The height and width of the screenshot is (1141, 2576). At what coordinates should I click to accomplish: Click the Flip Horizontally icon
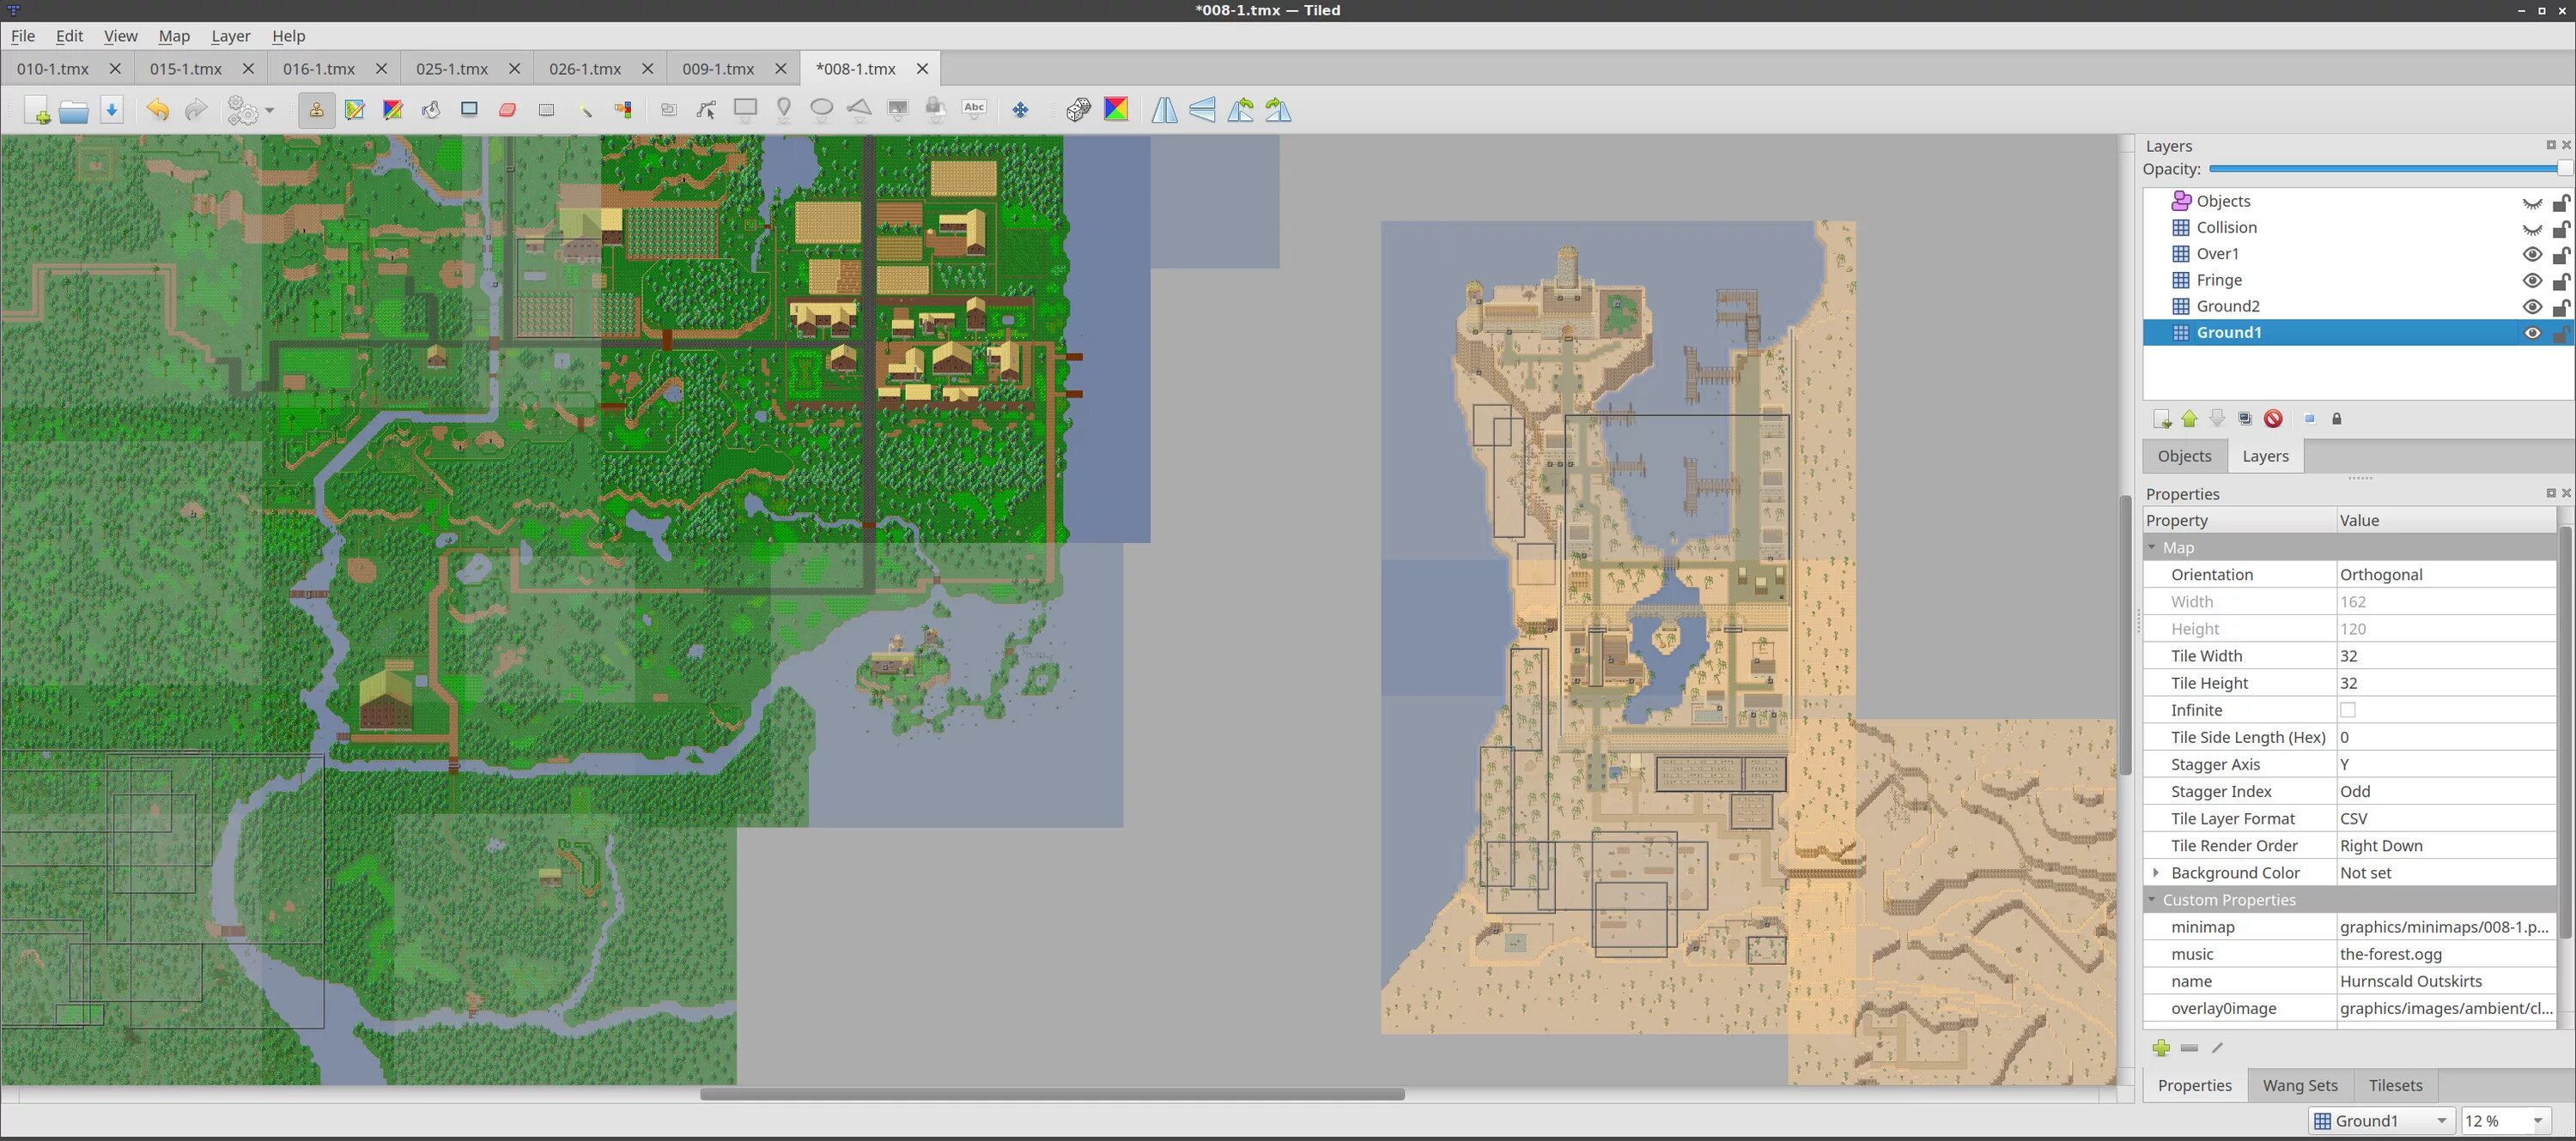point(1164,110)
